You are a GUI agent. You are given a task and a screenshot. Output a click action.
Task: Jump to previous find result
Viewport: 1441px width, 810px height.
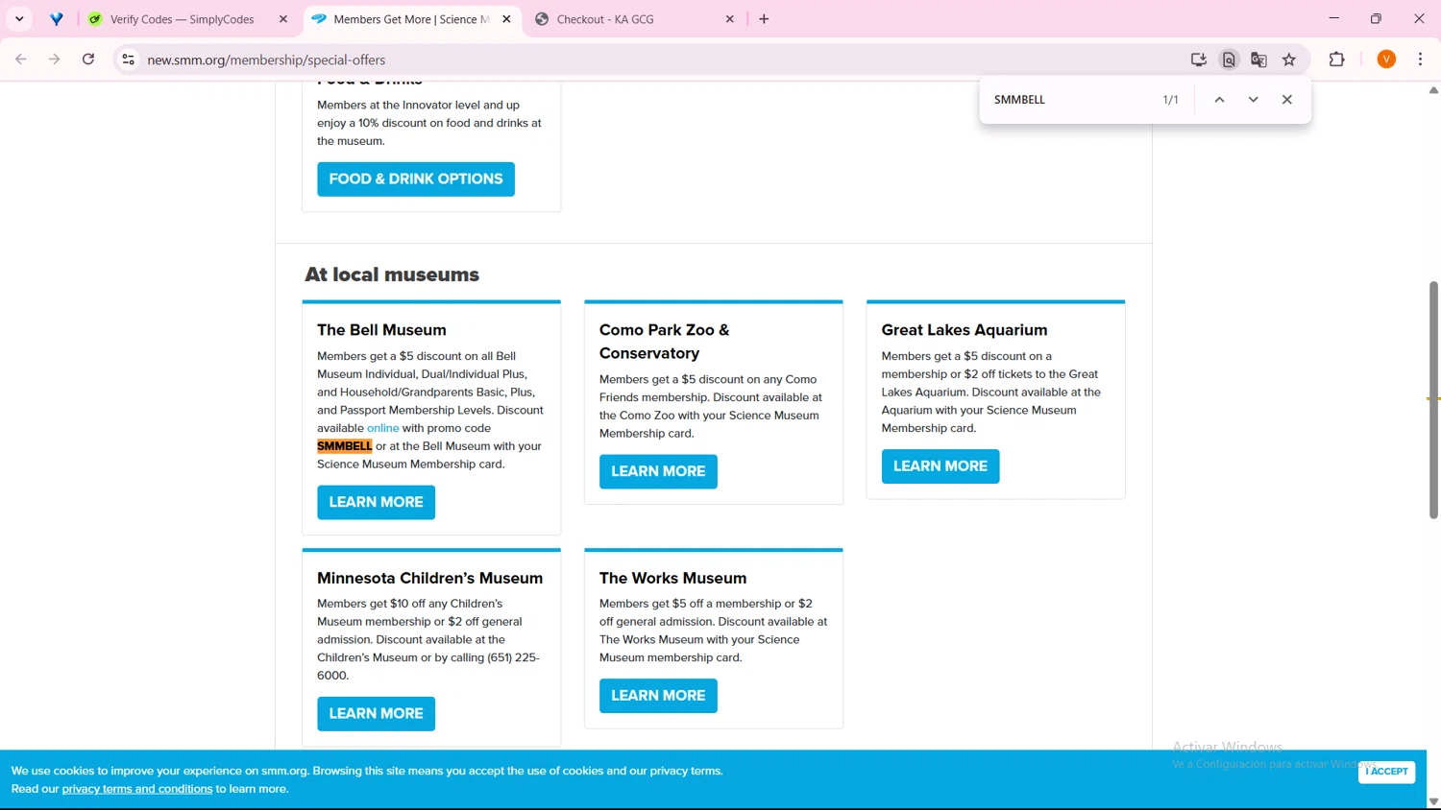pos(1219,100)
